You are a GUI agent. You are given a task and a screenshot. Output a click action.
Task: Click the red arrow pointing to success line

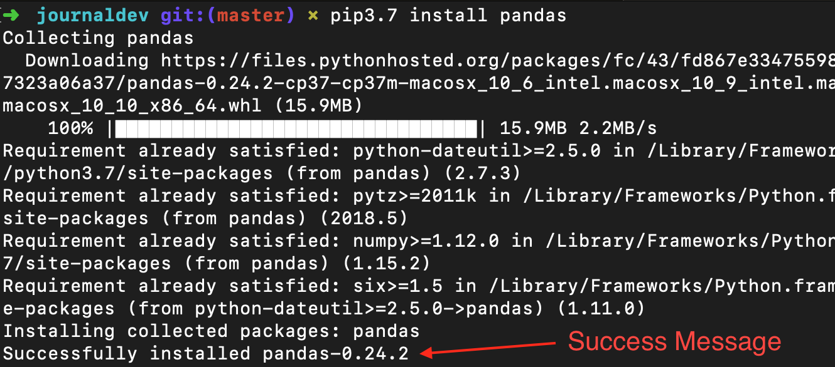[488, 348]
